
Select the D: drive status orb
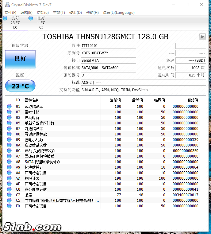click(5, 18)
